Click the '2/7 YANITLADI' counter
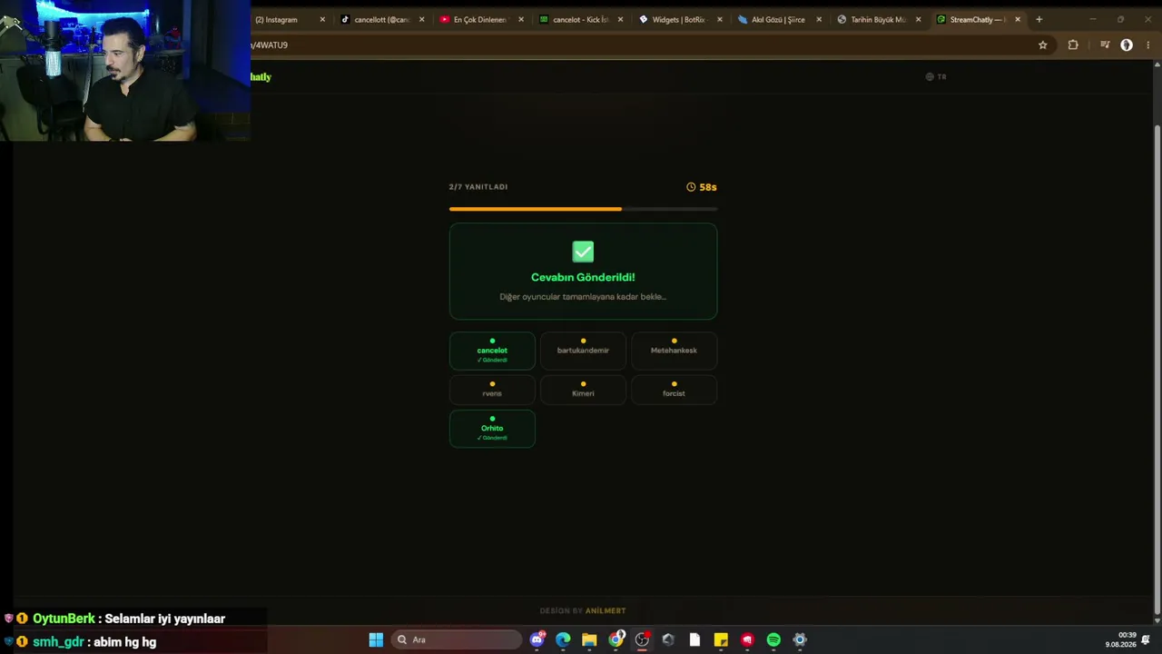This screenshot has width=1162, height=654. (x=478, y=187)
